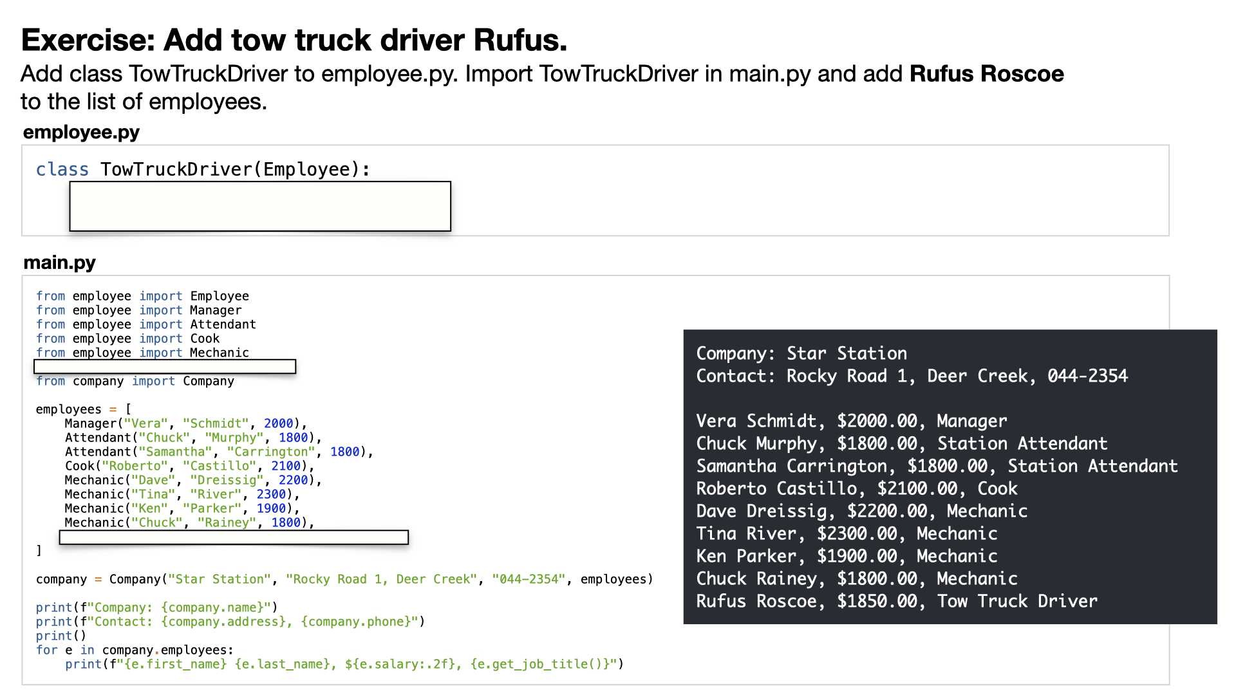Click the Mechanic("Chuck", "Rainey", 1800) line
Viewport: 1236px width, 695px height.
coord(189,523)
